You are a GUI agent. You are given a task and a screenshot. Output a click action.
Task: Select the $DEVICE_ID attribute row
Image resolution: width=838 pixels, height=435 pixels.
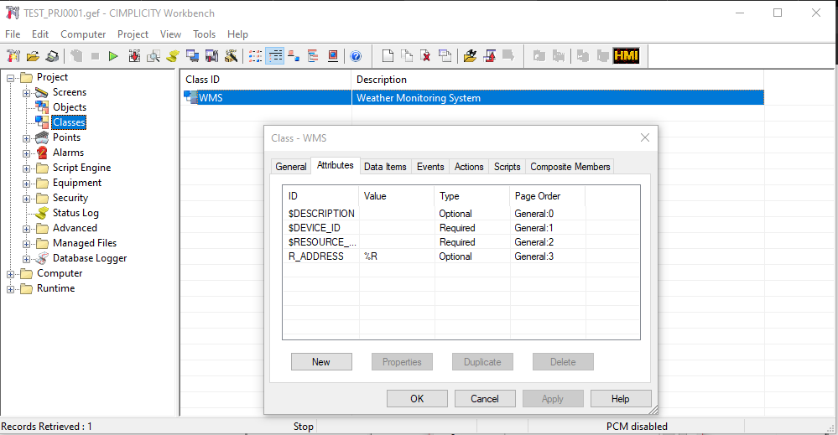coord(461,228)
